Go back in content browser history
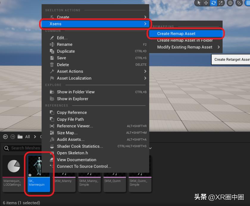This screenshot has width=250, height=206. (x=5, y=137)
